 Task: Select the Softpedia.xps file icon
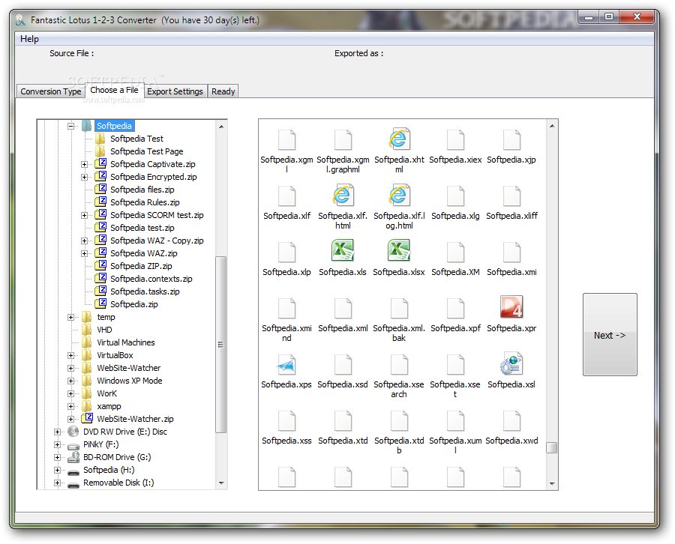point(286,364)
